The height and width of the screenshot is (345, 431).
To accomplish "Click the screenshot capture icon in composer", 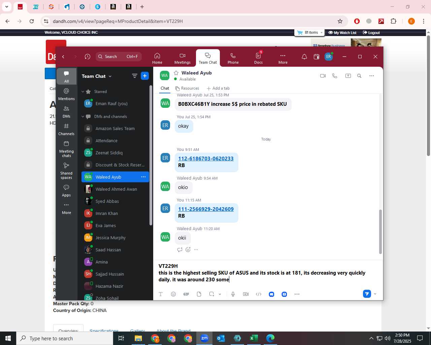I will point(211,294).
